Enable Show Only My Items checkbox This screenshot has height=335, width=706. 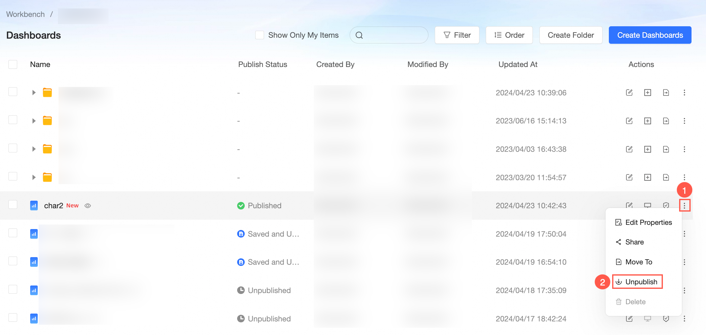coord(259,35)
